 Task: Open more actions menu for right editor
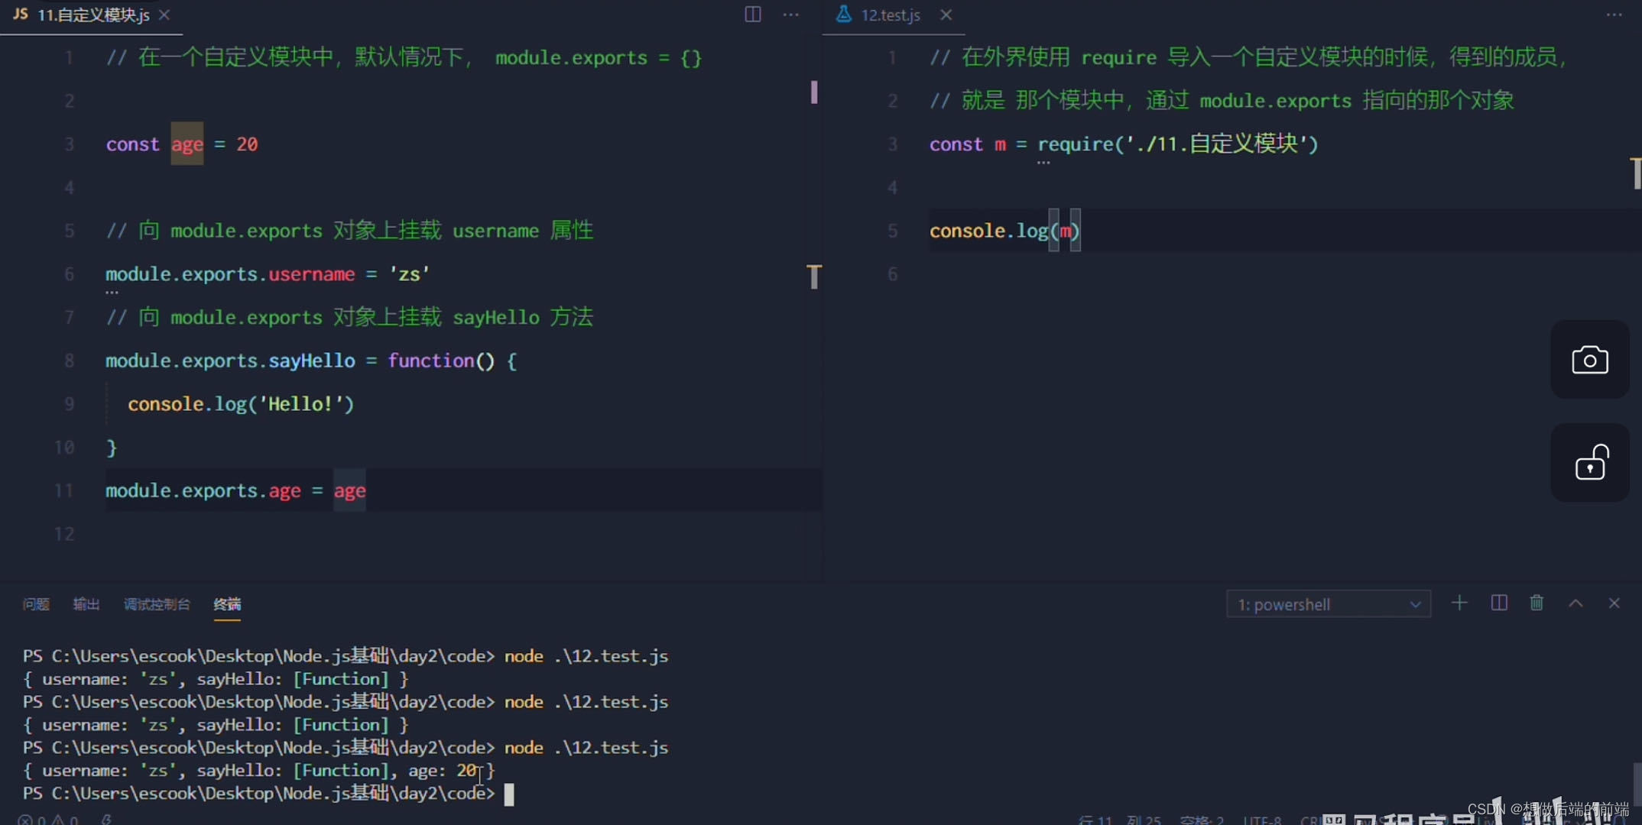click(x=1614, y=15)
